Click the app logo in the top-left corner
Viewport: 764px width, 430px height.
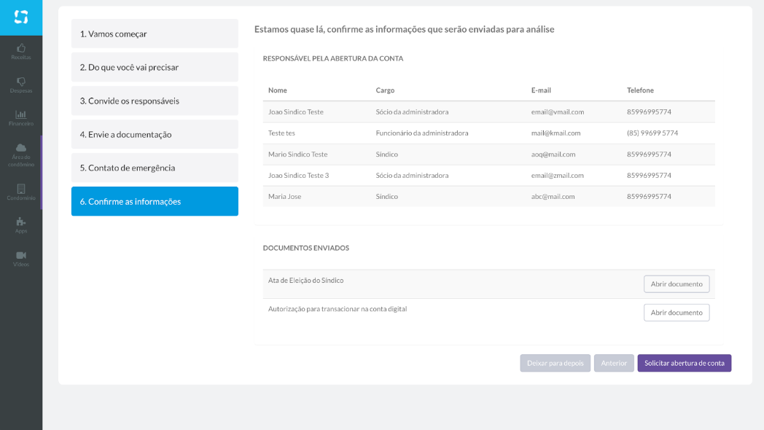[21, 17]
